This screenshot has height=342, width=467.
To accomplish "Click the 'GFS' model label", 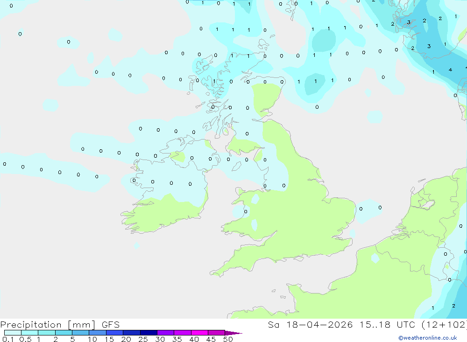I will click(x=111, y=325).
